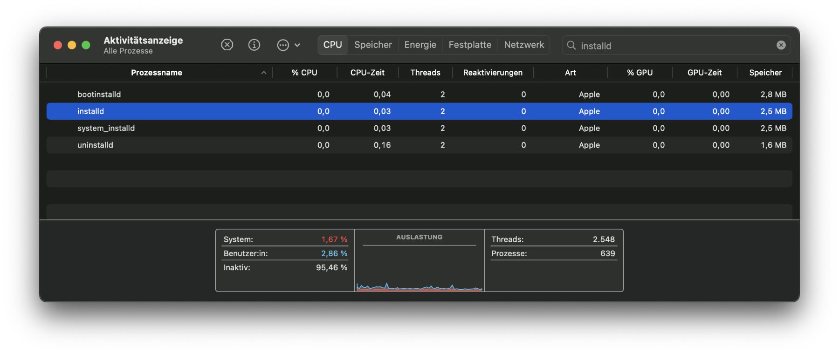This screenshot has width=839, height=354.
Task: Sort processes by Threads column
Action: tap(425, 73)
